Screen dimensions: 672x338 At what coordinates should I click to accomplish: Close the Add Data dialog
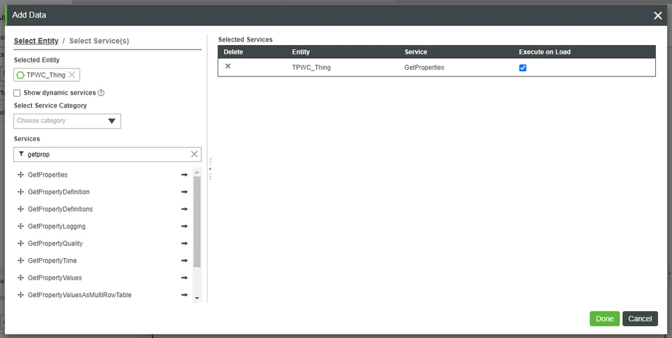click(658, 15)
